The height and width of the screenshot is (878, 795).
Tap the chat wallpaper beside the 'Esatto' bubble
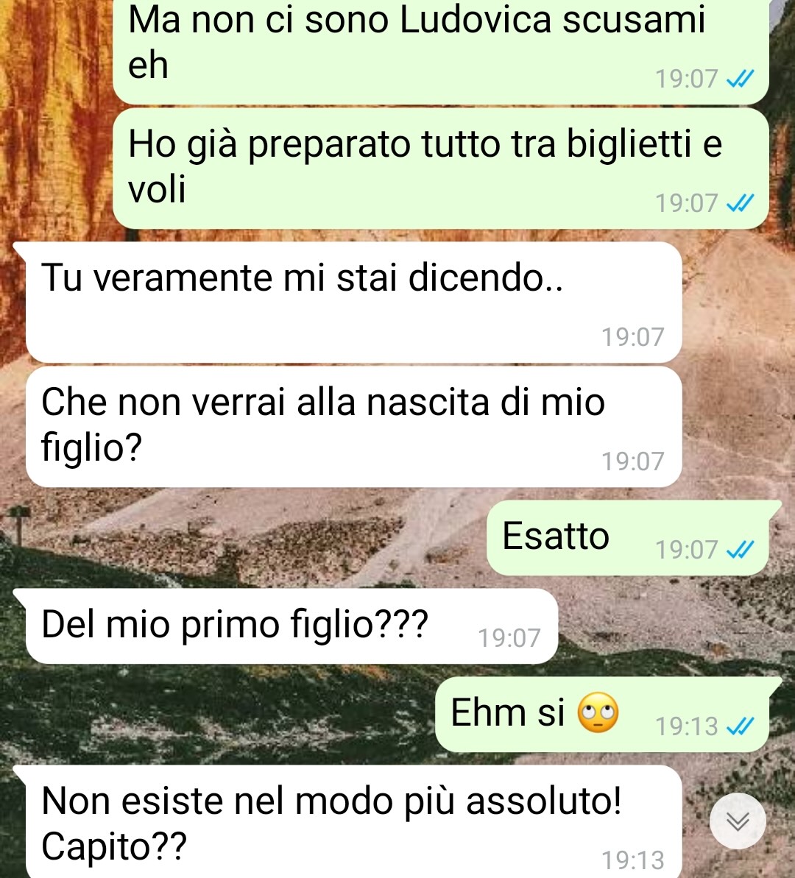coord(252,537)
